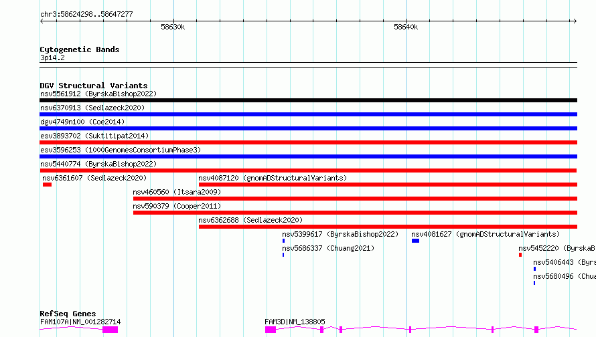Click the nsv5406443 variant label
596x337 pixels.
pyautogui.click(x=565, y=262)
